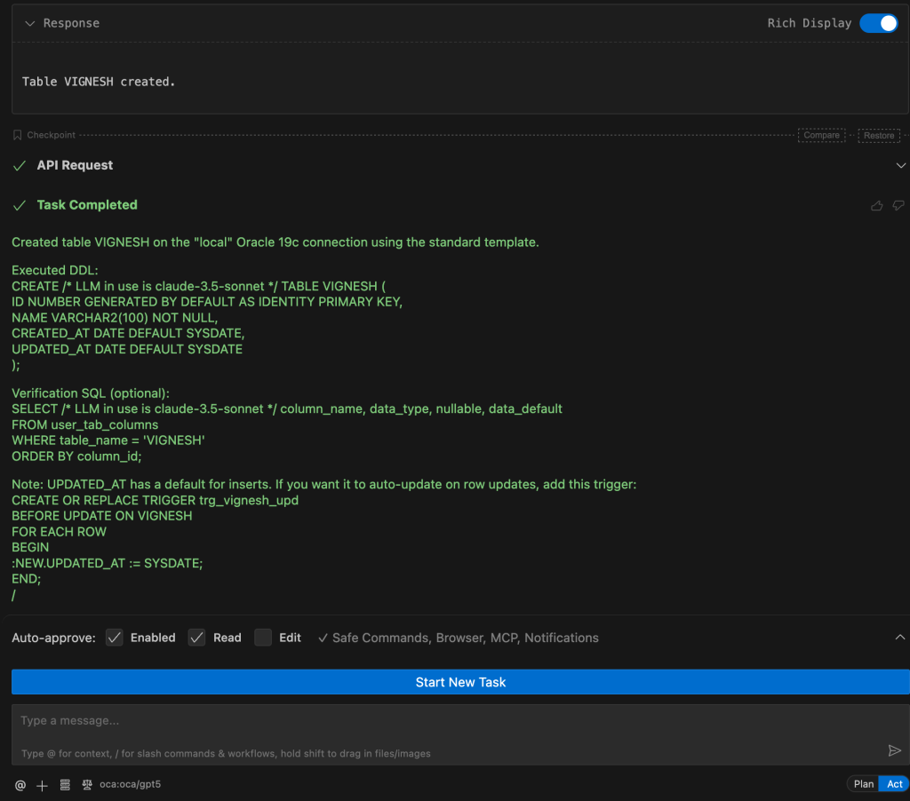Click the thumbs up feedback icon
Viewport: 910px width, 801px height.
[877, 206]
